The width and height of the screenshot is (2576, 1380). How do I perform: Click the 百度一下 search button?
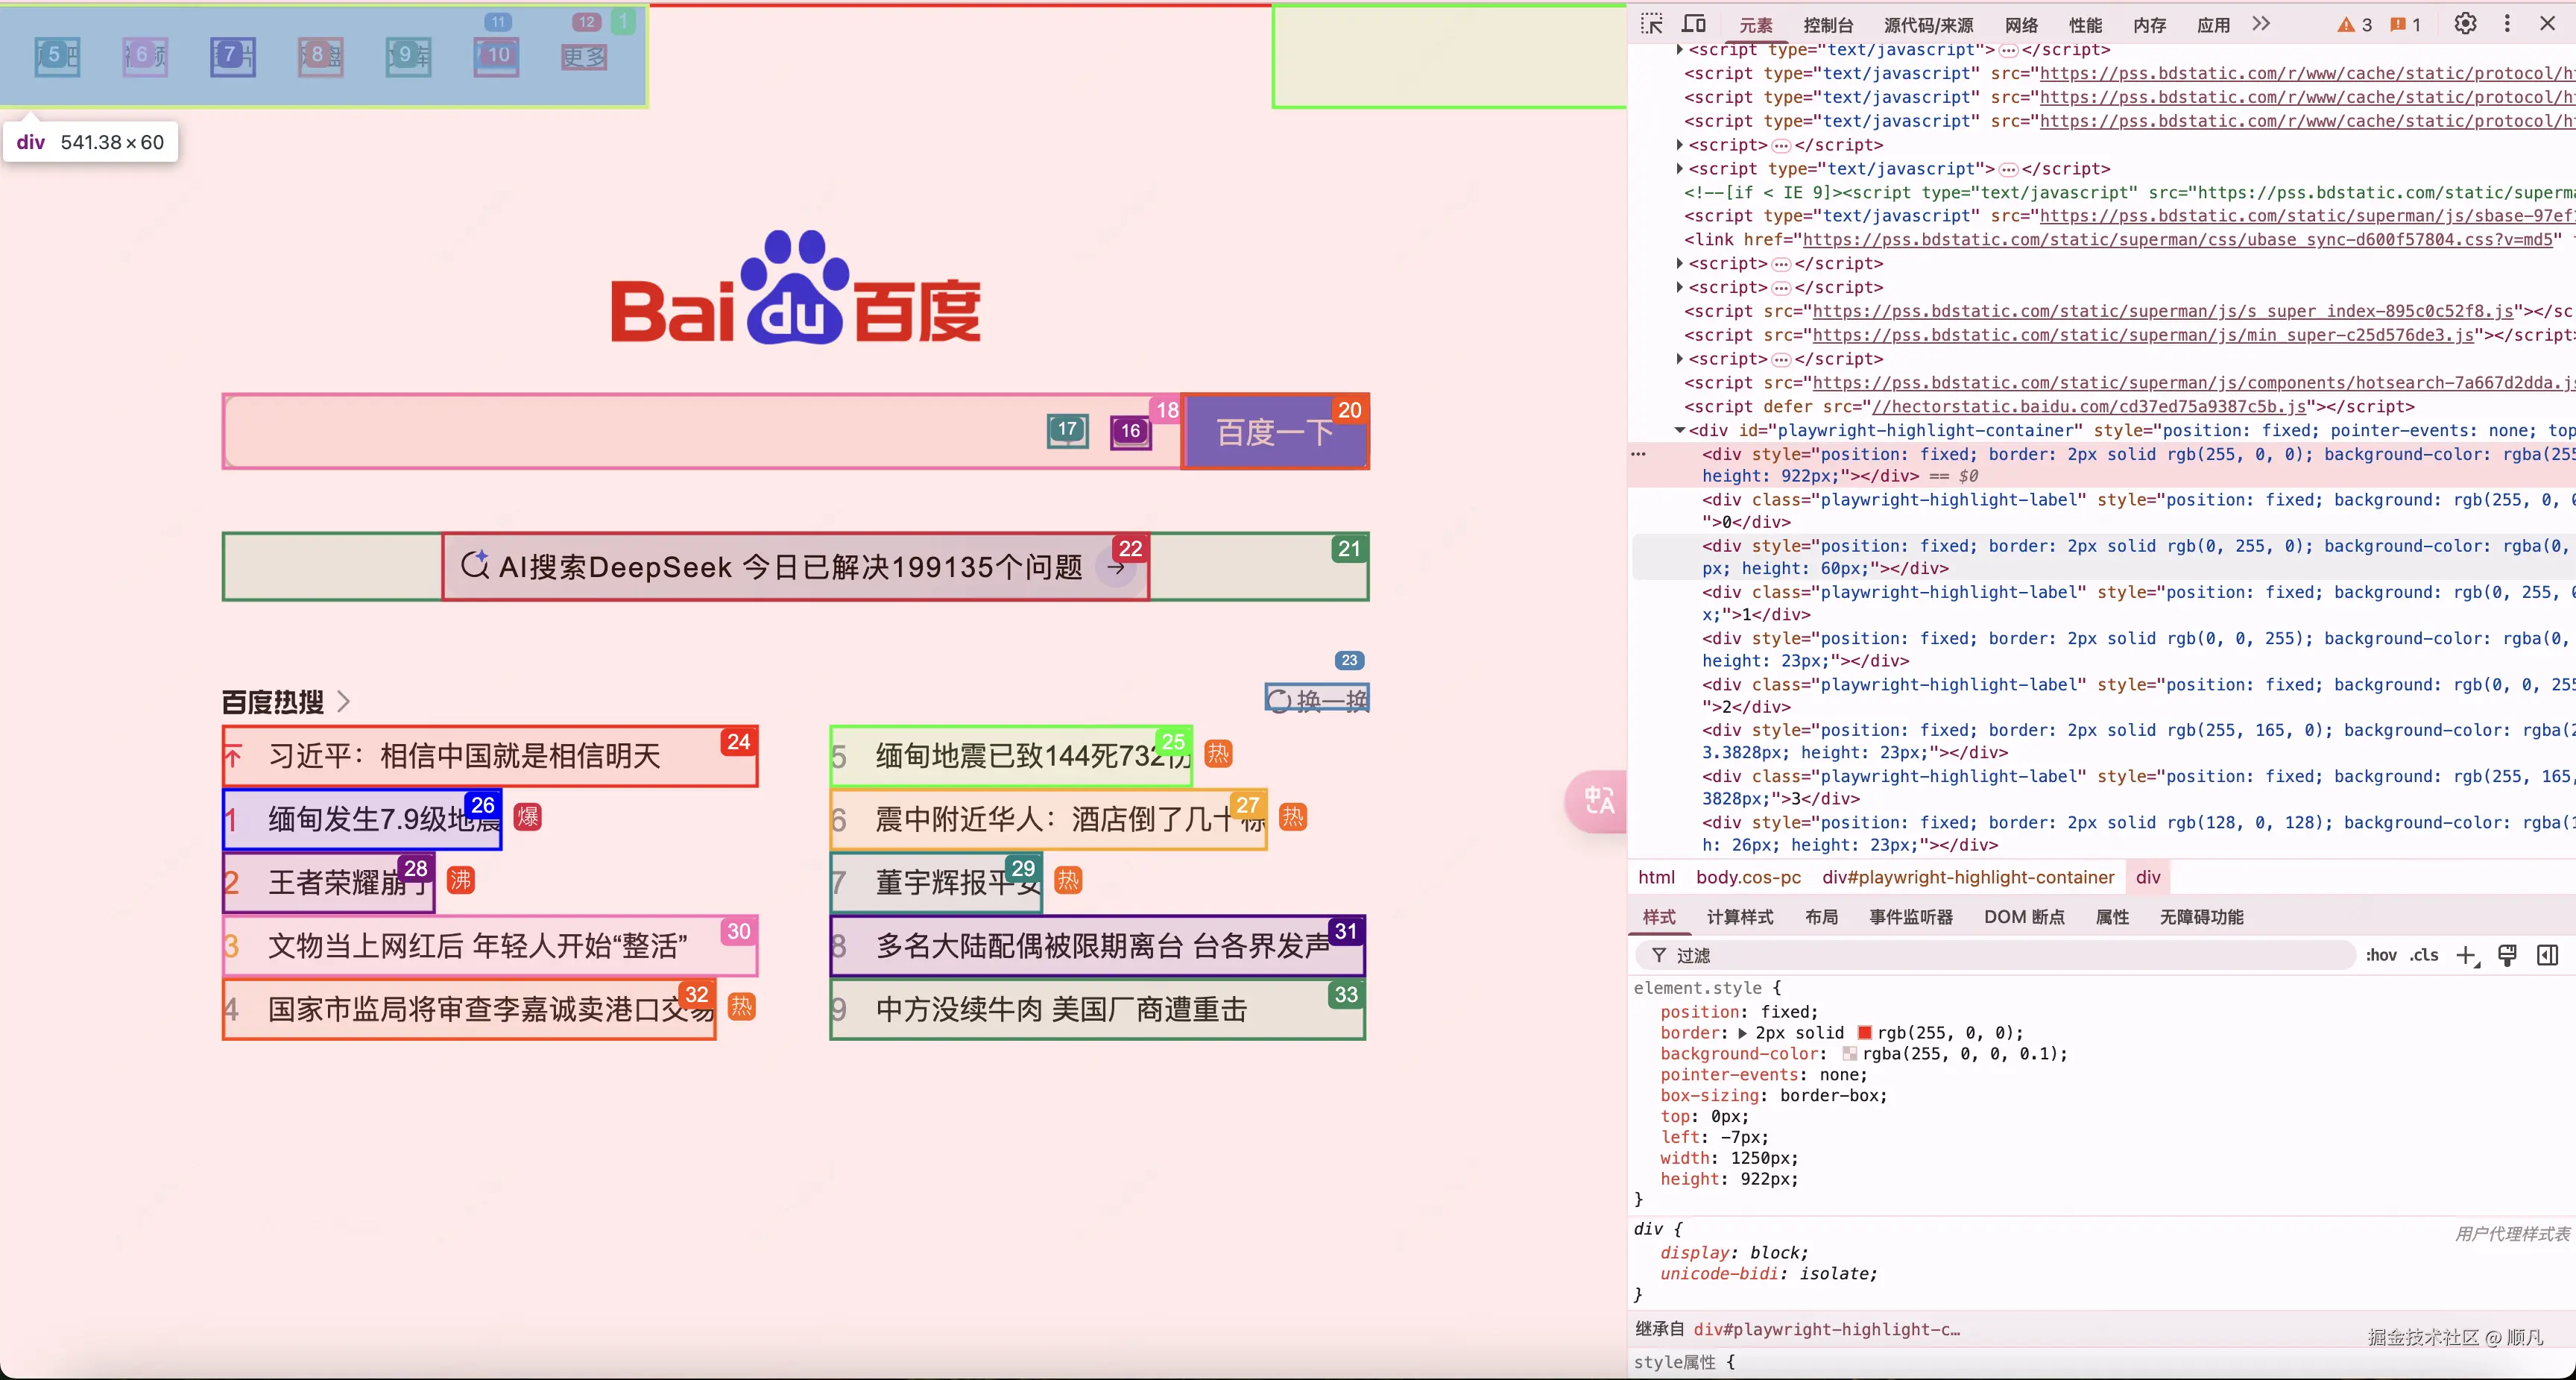pos(1274,432)
